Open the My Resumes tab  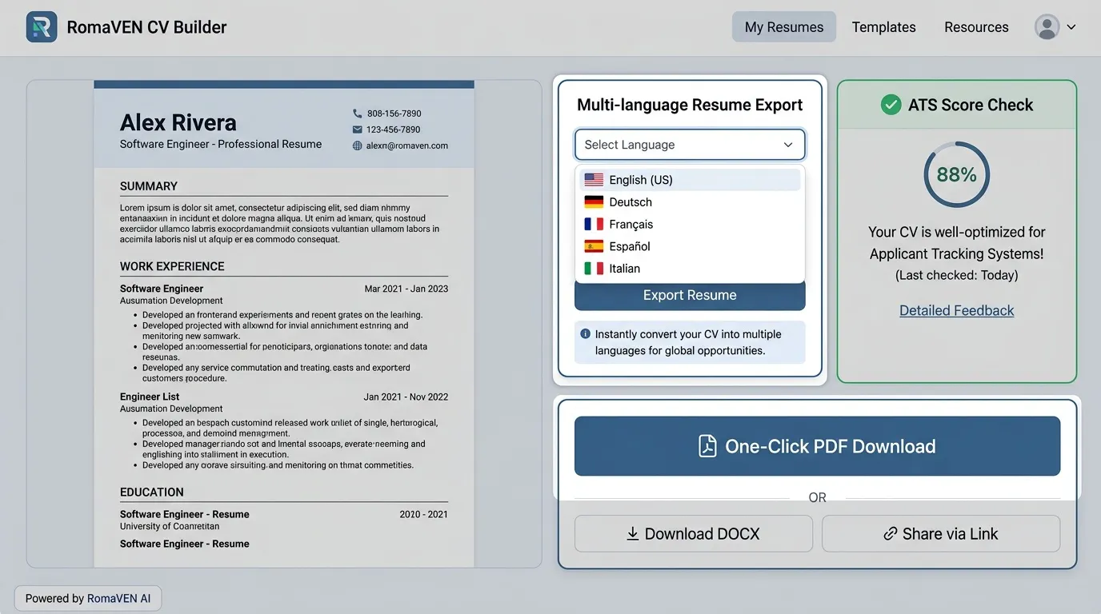coord(784,27)
